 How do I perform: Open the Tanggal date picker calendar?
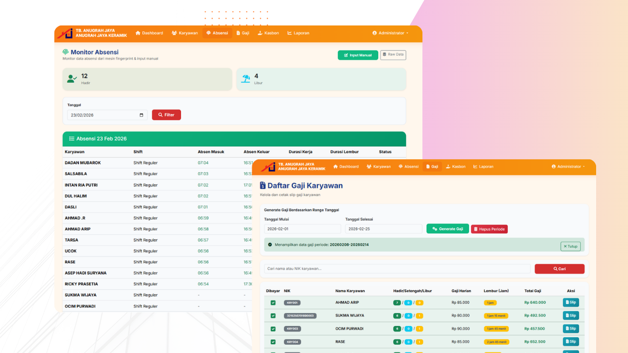tap(142, 115)
